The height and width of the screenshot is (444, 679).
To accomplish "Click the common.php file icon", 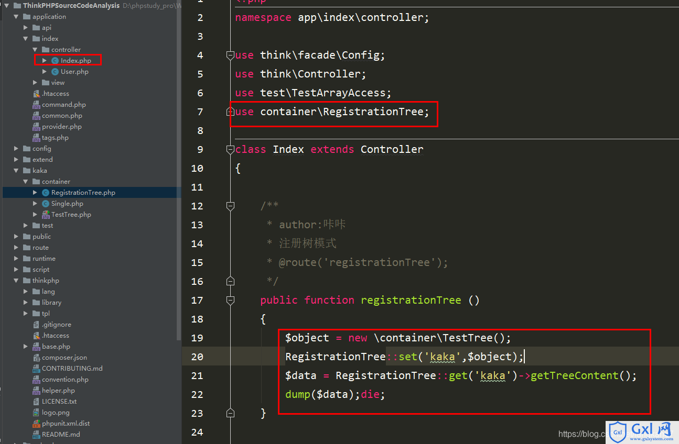I will click(x=36, y=116).
